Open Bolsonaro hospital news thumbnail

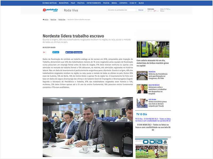(142, 89)
